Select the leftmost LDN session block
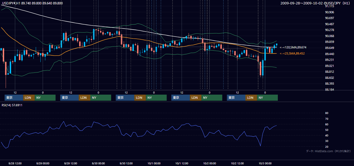Viewport: 354px width, 166px height. point(29,98)
